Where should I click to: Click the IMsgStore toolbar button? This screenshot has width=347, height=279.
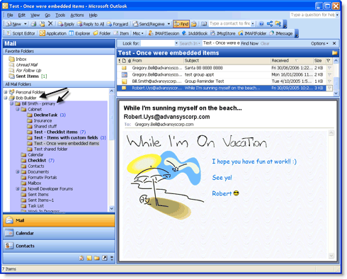[223, 33]
